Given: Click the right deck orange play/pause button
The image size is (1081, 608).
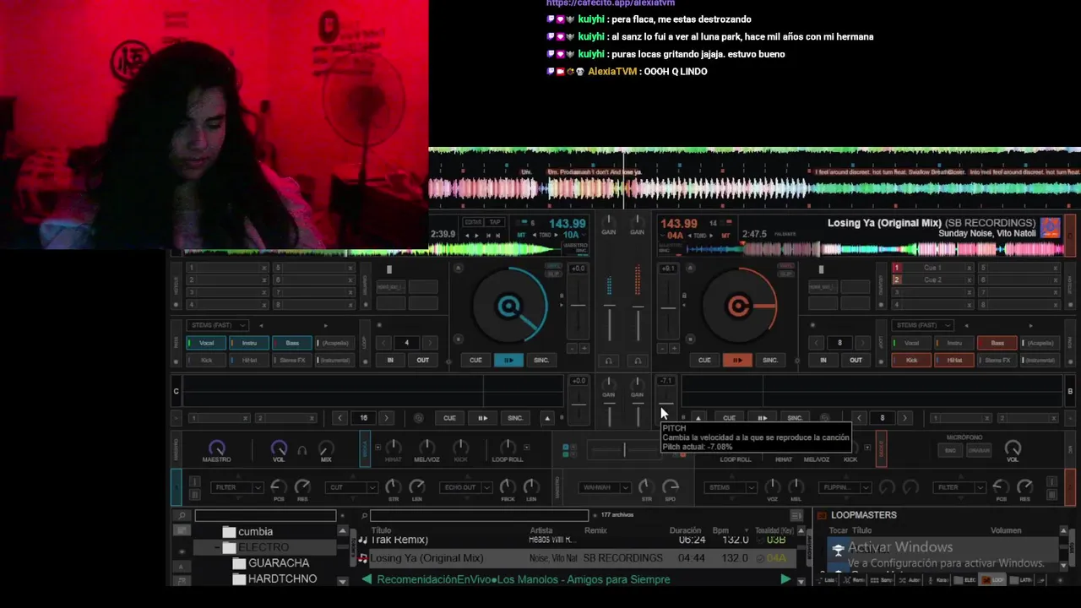Looking at the screenshot, I should (737, 360).
